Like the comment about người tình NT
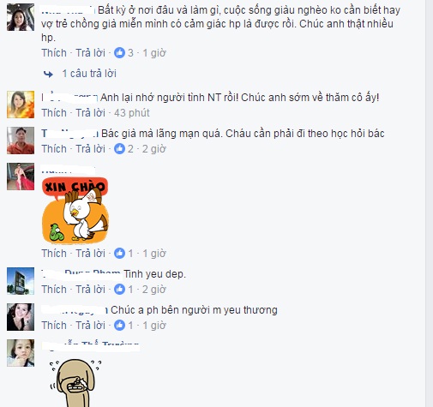The image size is (433, 407). coord(54,113)
